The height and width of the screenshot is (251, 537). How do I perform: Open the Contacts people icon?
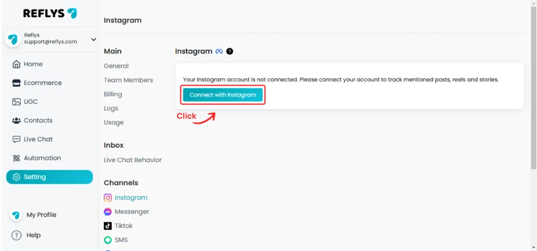[x=16, y=121]
